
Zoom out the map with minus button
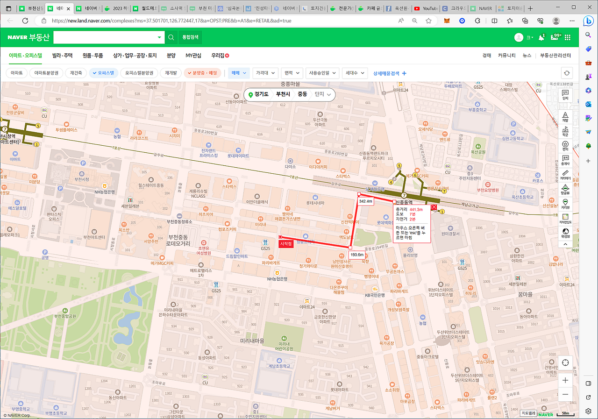coord(565,394)
